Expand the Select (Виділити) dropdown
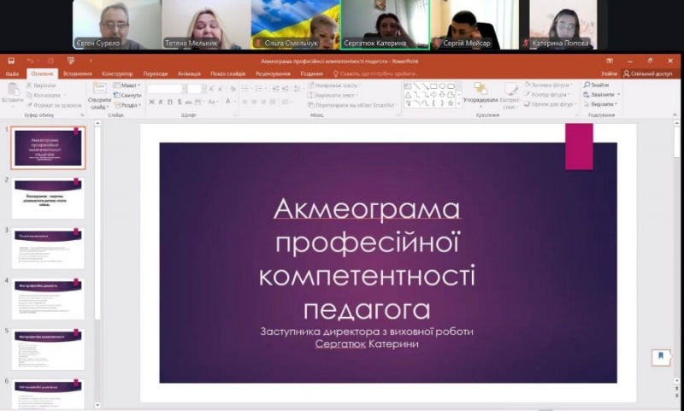Screen dimensions: 684x411 tap(602, 105)
